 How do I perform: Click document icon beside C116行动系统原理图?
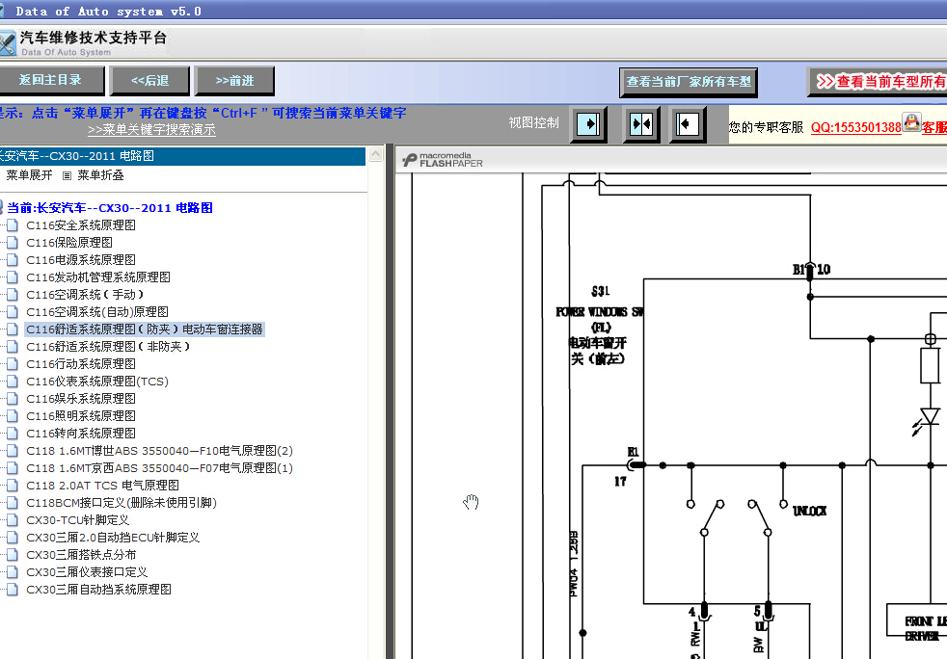pos(13,364)
